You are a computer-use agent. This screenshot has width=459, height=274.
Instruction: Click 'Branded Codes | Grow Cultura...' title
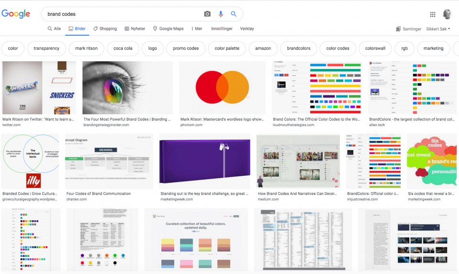[30, 194]
